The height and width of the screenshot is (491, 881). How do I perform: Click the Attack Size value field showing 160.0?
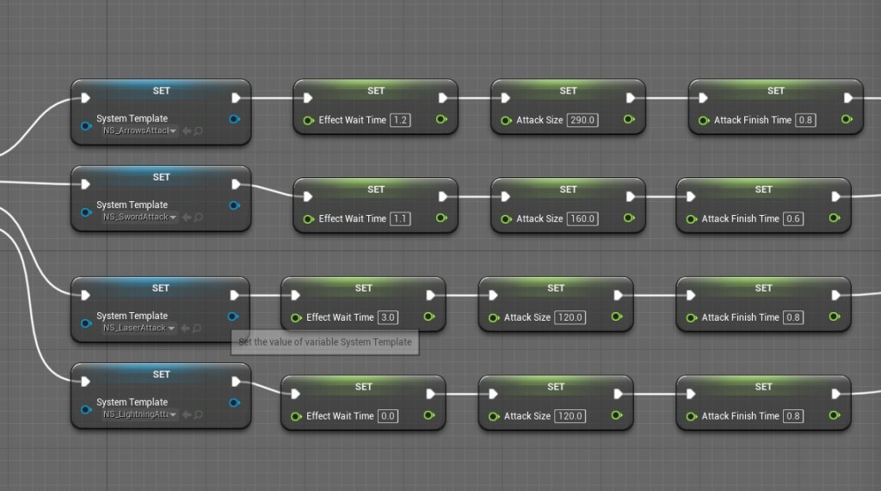[x=582, y=218]
